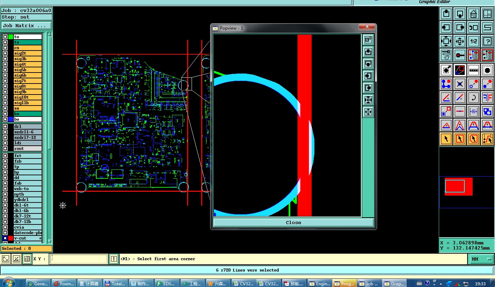Click the pan left arrow icon
The width and height of the screenshot is (495, 287).
446,27
